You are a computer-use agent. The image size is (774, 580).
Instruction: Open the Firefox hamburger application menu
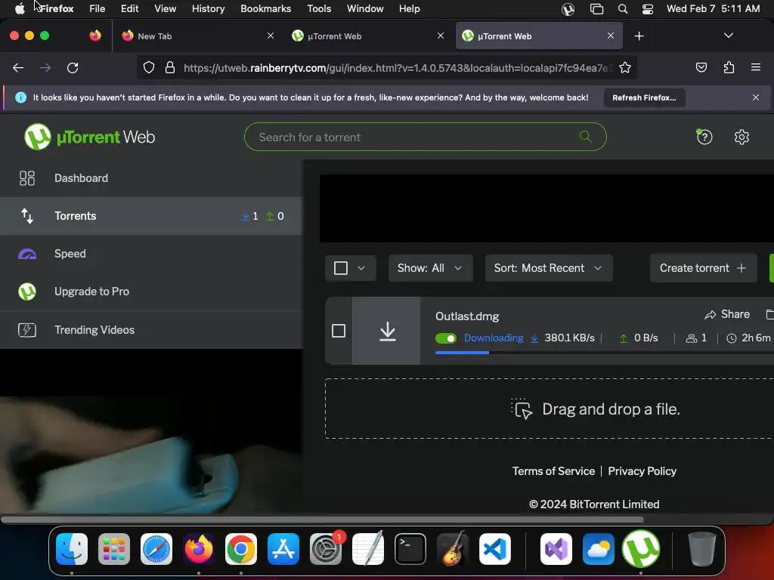click(755, 67)
